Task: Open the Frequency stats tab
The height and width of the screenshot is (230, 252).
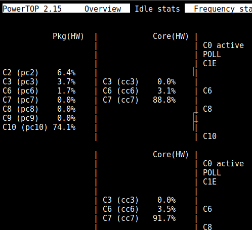Action: coord(223,9)
